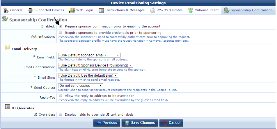Screen dimensions: 277x129
Task: Uncheck Require sponsor confirmation checkbox
Action: (61, 26)
